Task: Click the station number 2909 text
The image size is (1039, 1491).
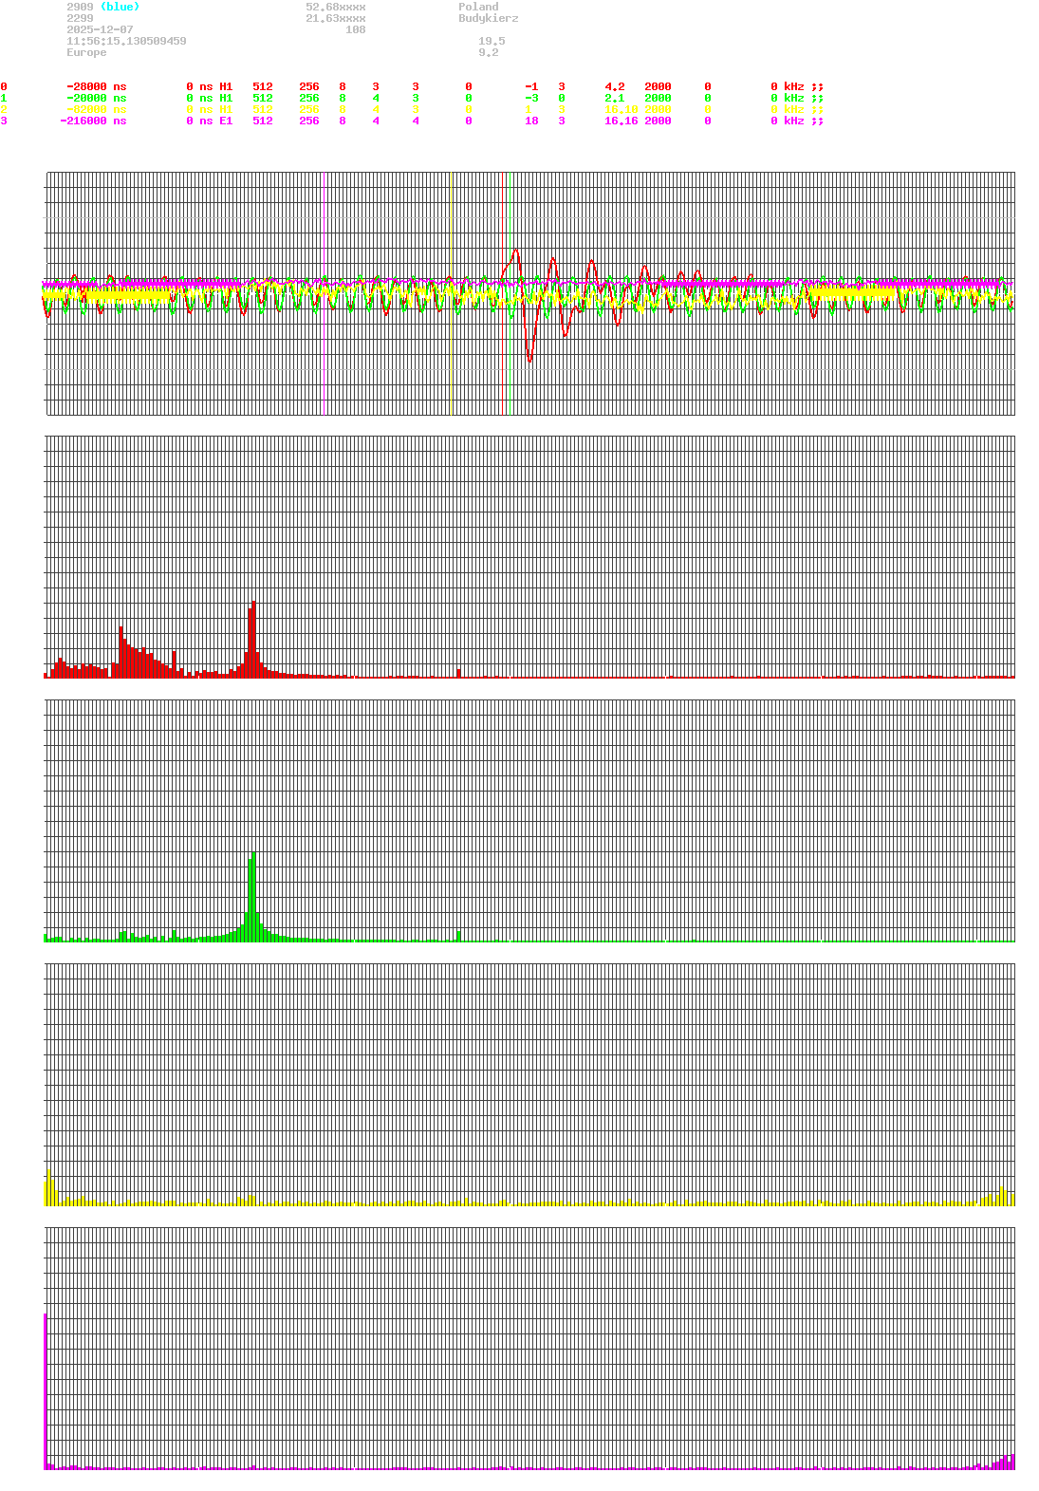Action: click(80, 7)
